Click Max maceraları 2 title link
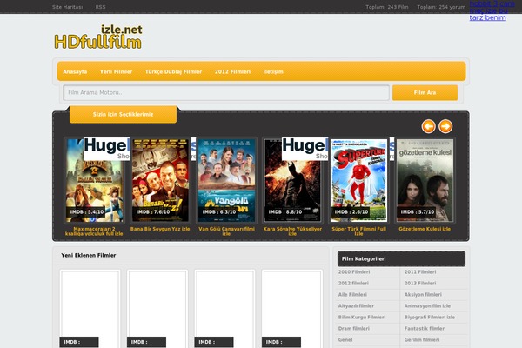This screenshot has height=348, width=522. point(94,231)
